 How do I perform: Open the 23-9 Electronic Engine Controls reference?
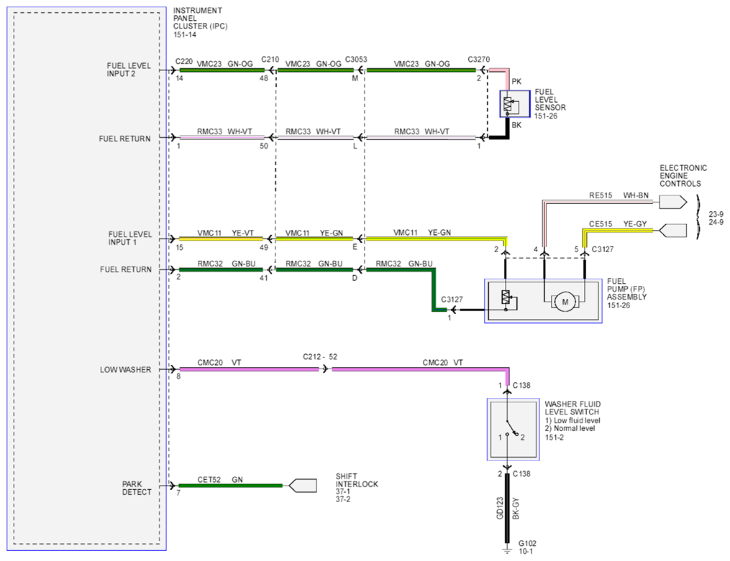click(716, 214)
